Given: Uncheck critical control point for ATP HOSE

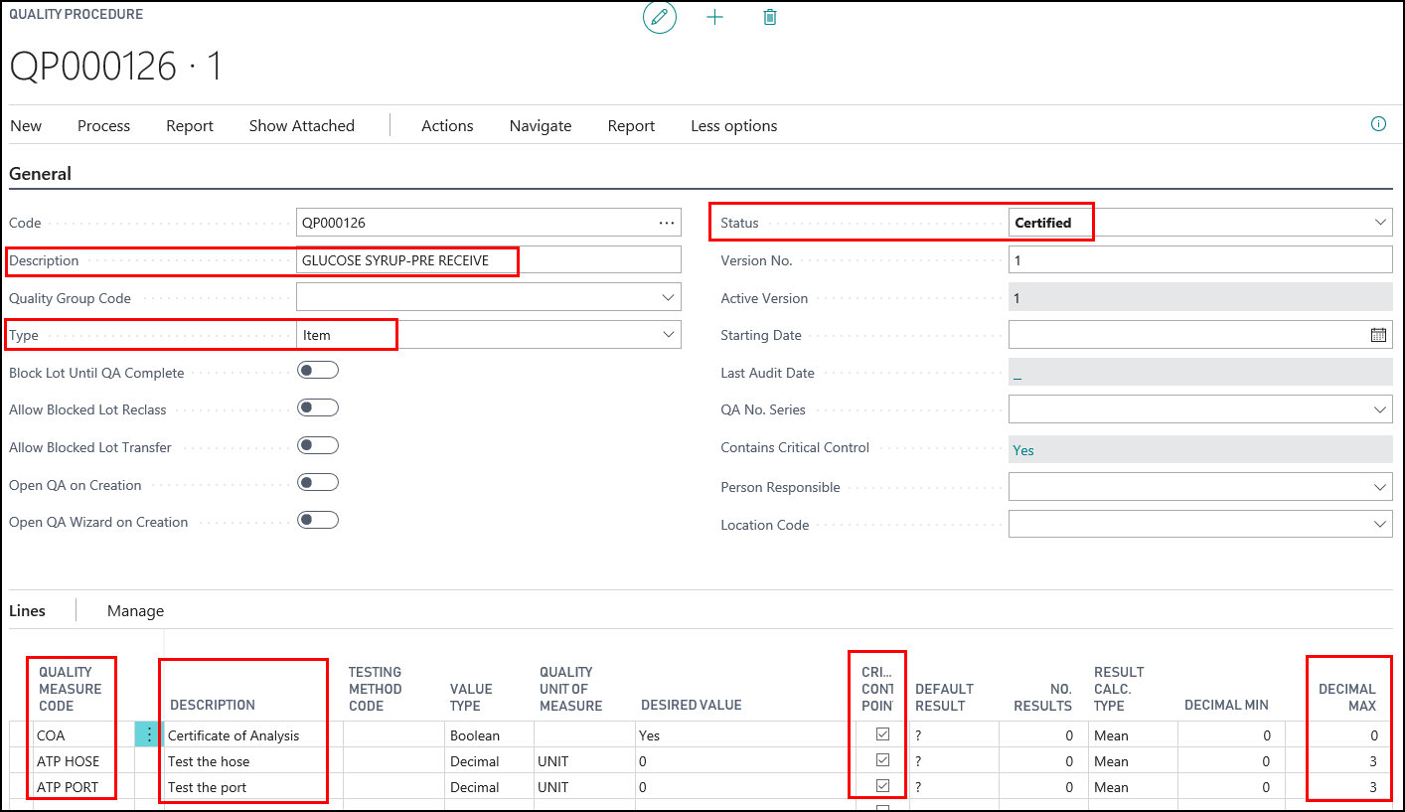Looking at the screenshot, I should click(x=882, y=760).
